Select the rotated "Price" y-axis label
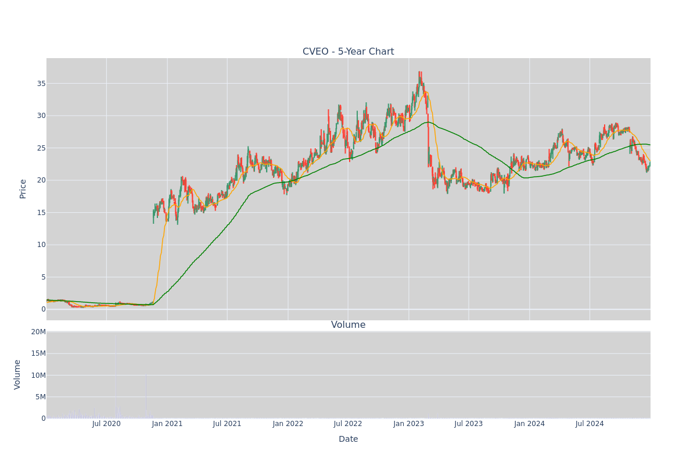The image size is (697, 465). coord(23,189)
